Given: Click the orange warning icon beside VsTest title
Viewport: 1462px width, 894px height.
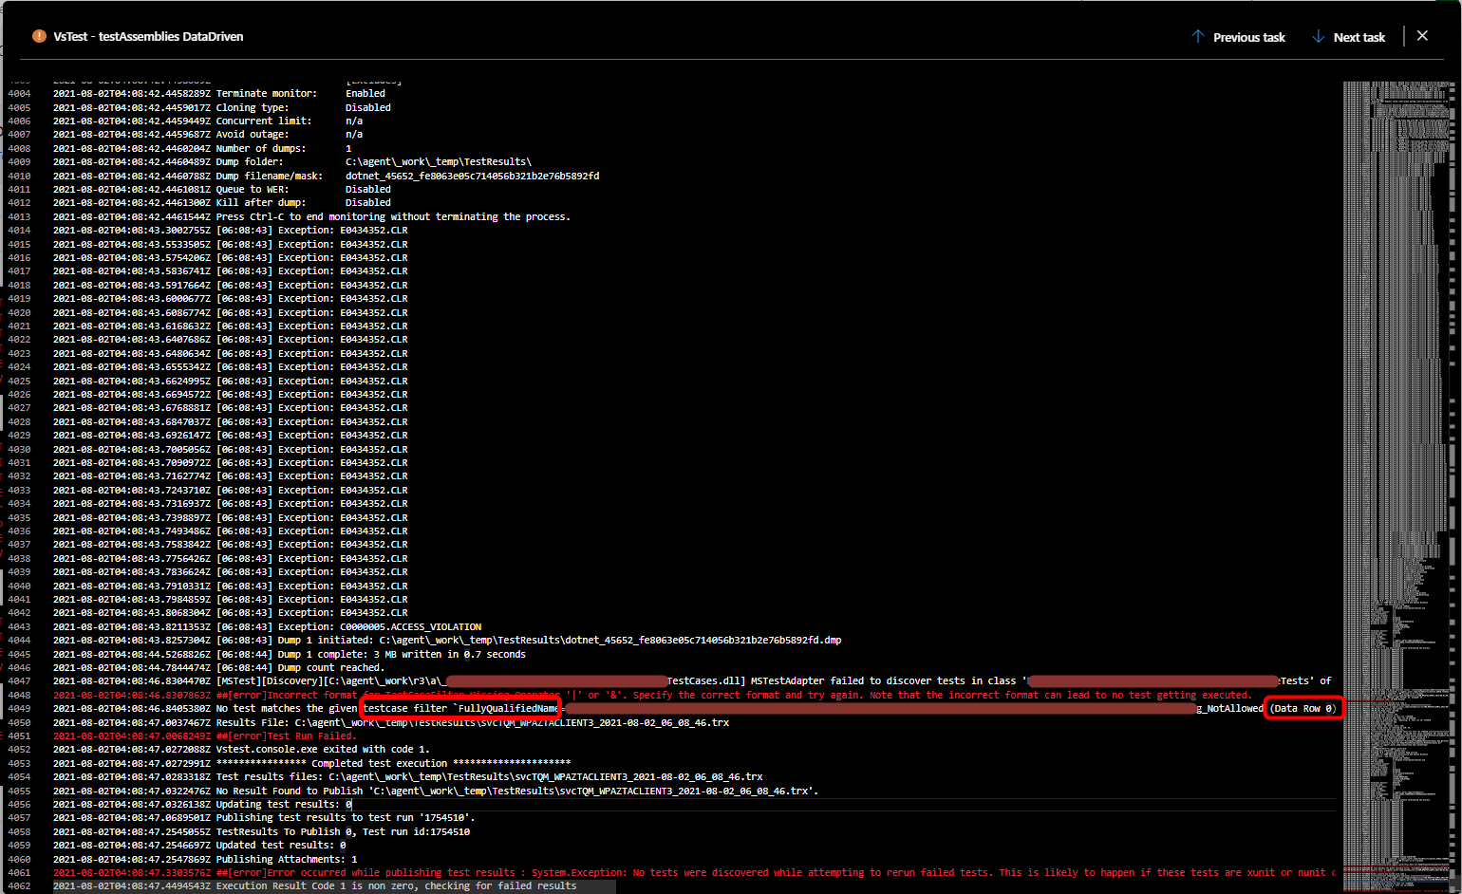Looking at the screenshot, I should click(x=39, y=36).
